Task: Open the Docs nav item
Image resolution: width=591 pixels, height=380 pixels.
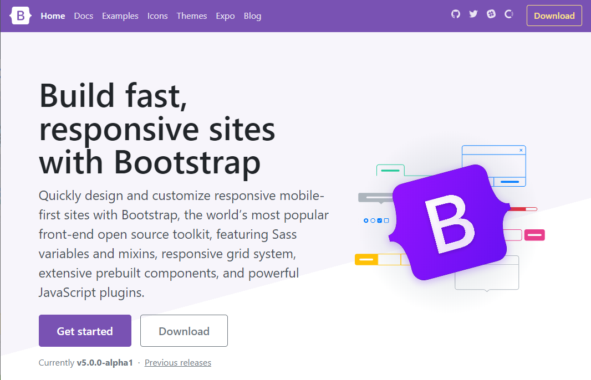Action: pyautogui.click(x=84, y=16)
